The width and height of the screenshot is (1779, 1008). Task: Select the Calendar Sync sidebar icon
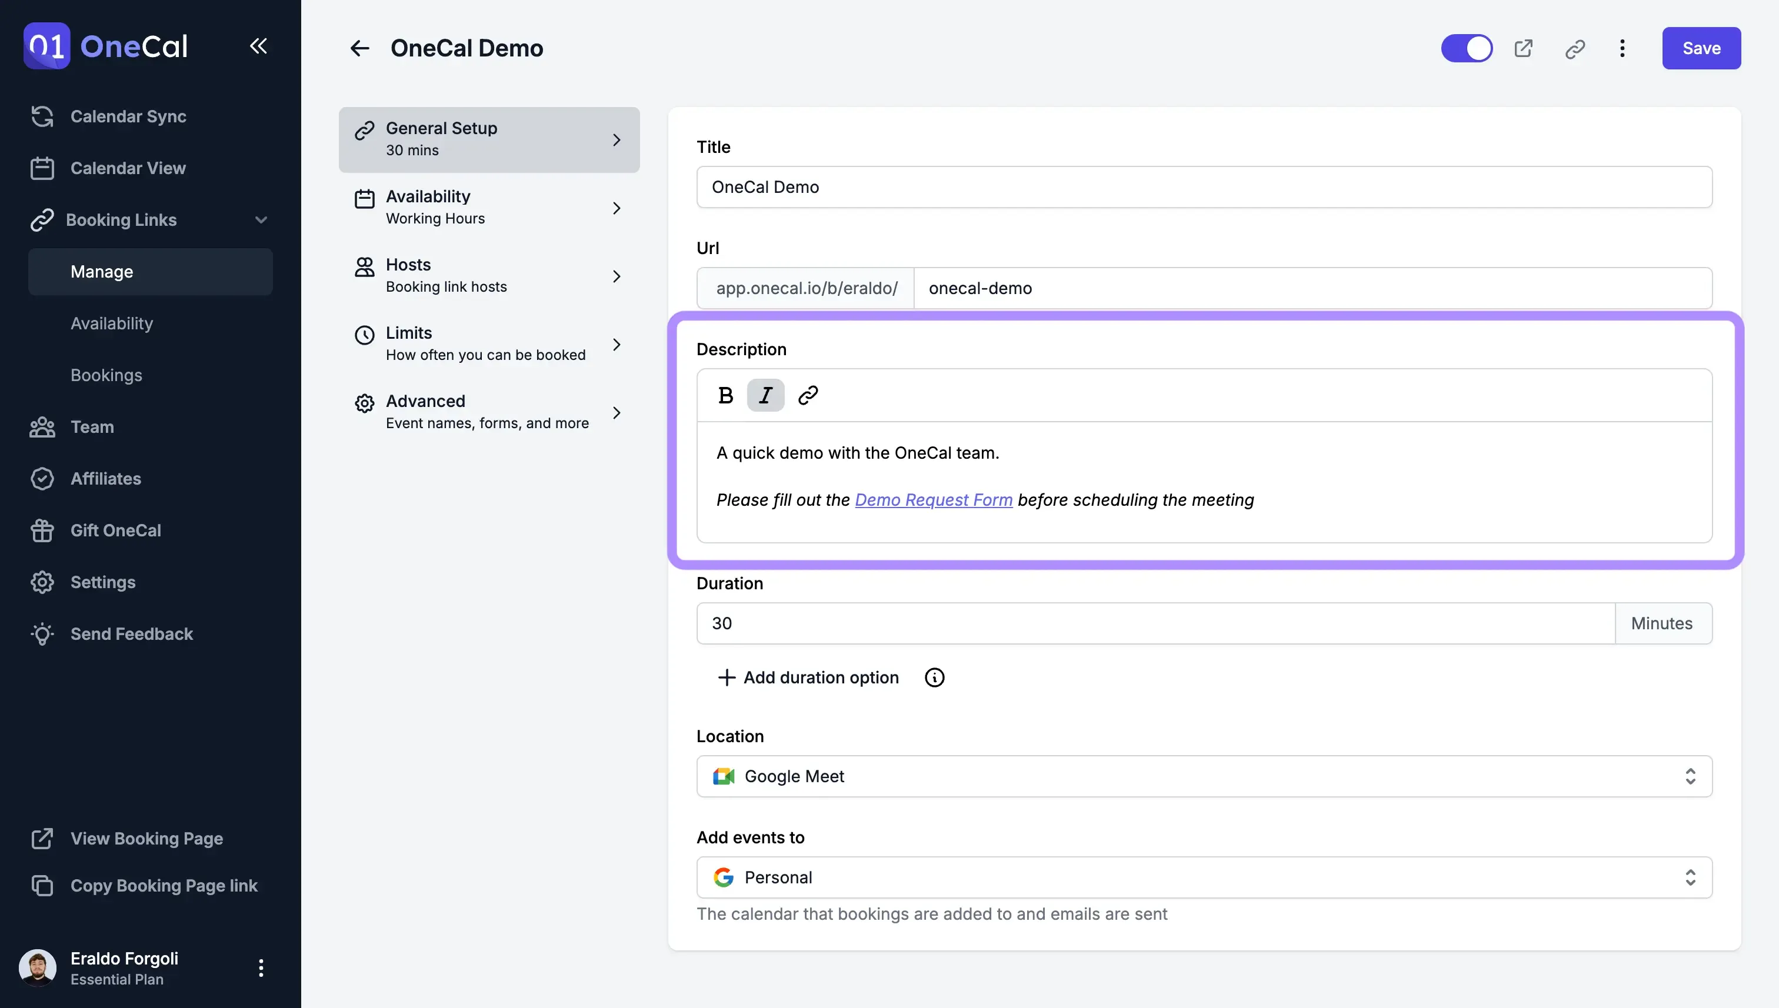click(42, 116)
